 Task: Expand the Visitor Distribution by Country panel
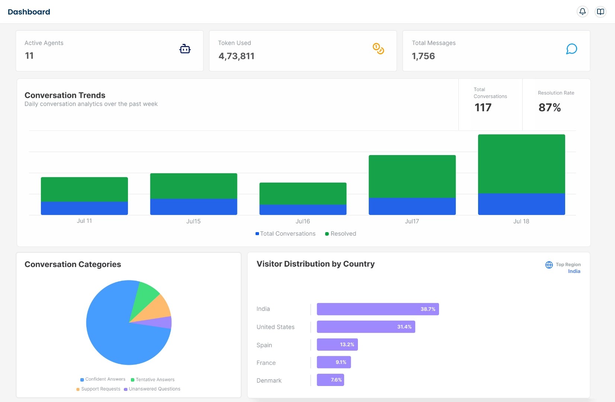coord(315,264)
